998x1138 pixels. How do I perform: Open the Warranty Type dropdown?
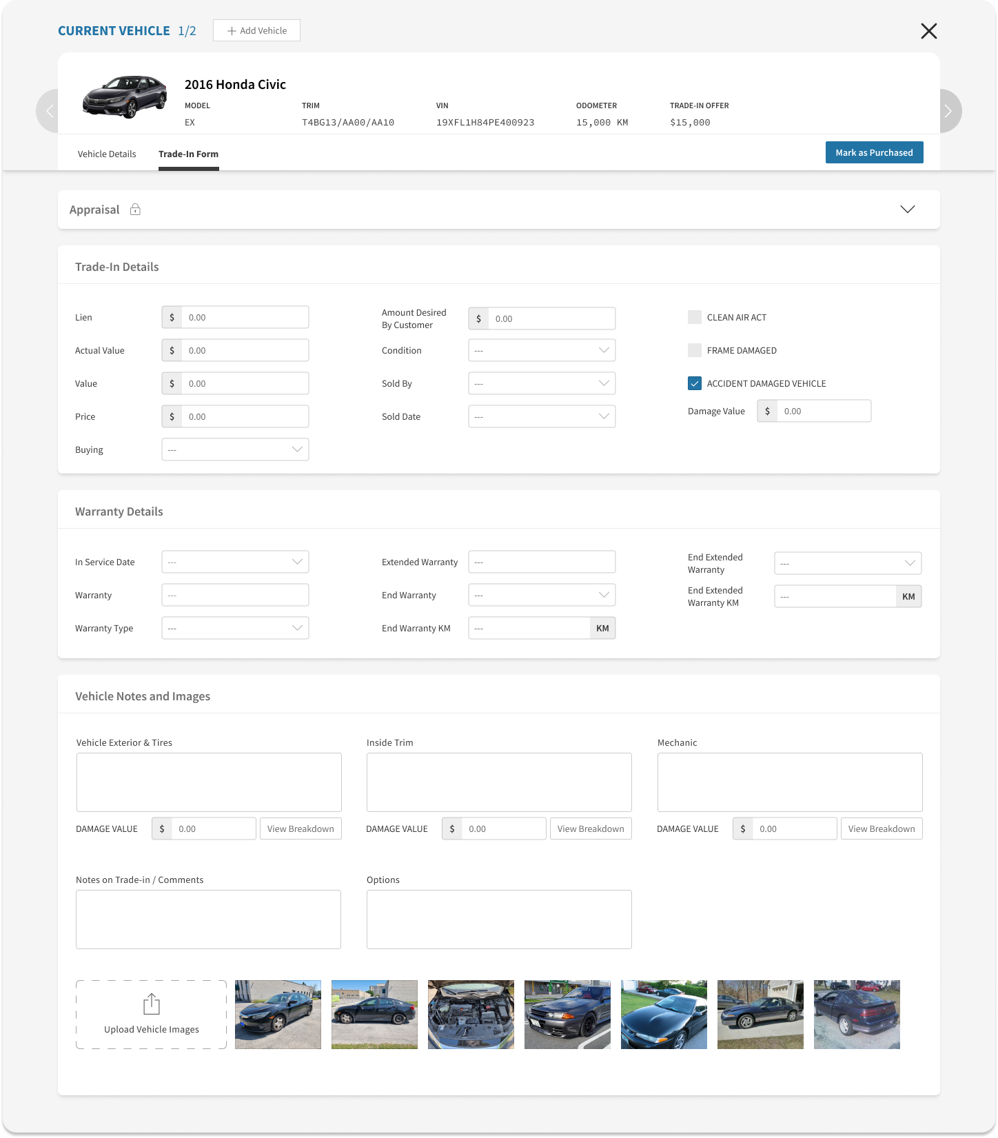click(x=235, y=628)
